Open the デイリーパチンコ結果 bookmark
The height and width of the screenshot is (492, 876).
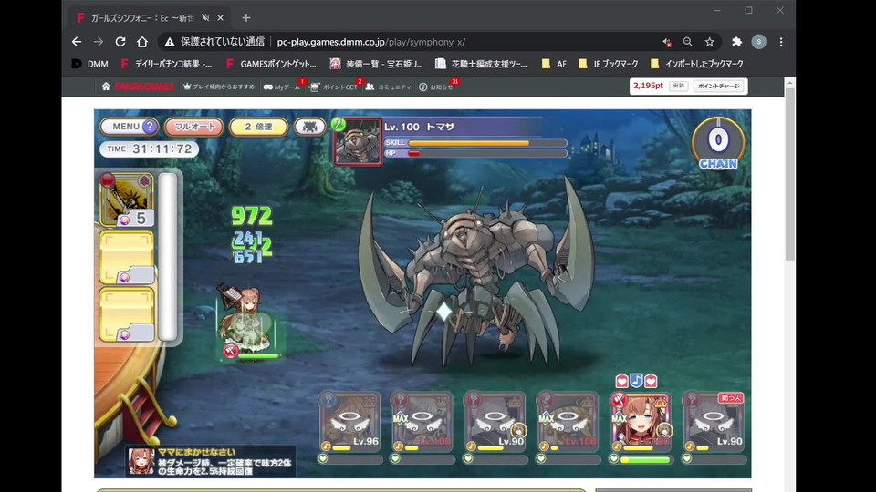(166, 64)
